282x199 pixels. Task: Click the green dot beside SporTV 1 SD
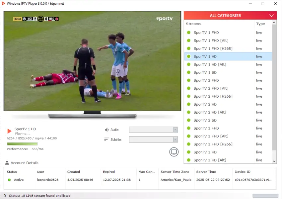189,72
